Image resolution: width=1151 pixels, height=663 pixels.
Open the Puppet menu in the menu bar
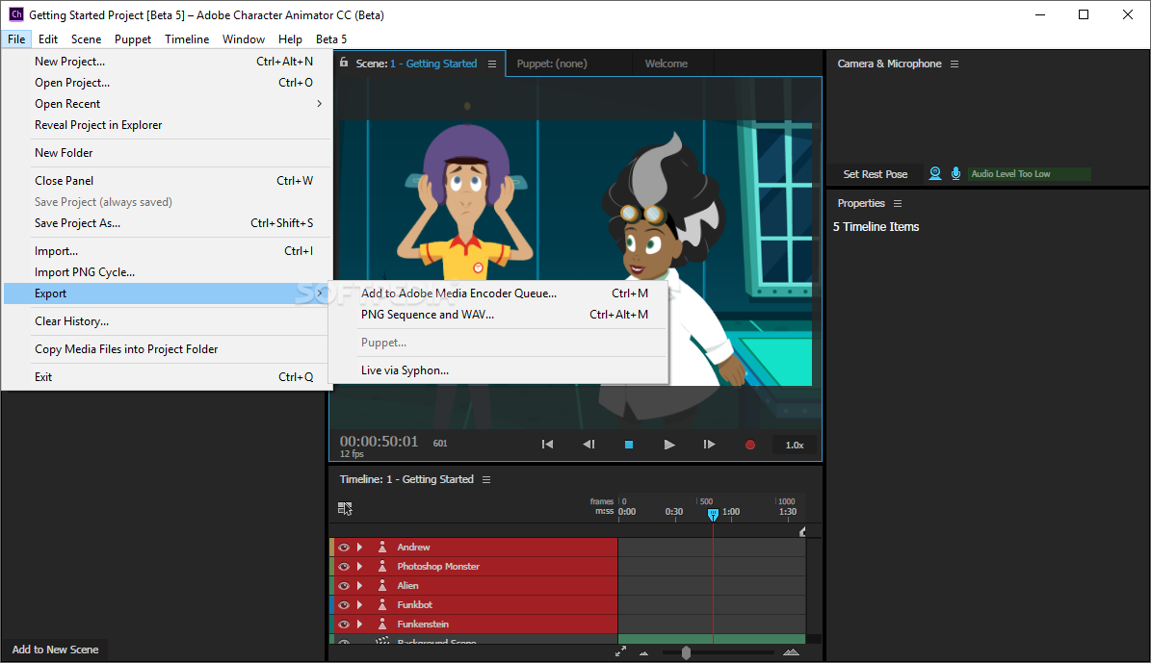(x=133, y=39)
